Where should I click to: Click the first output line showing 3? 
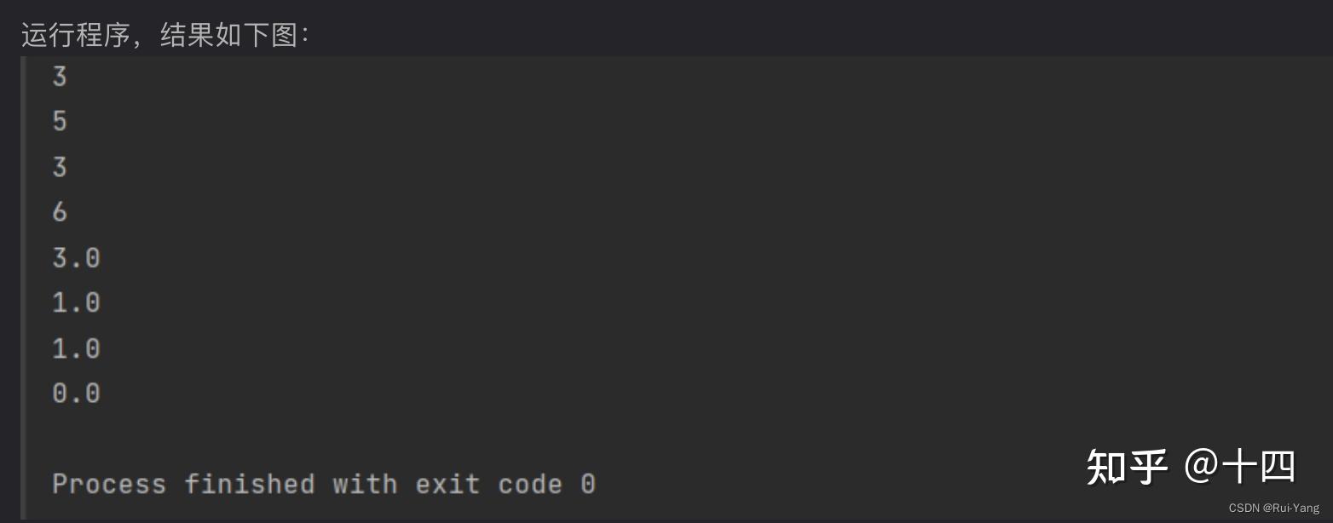point(59,77)
